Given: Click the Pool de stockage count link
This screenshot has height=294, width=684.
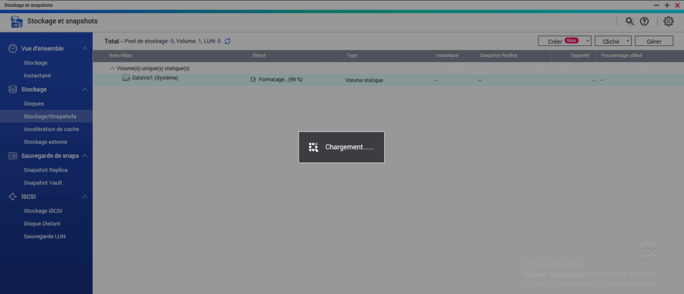Looking at the screenshot, I should [x=172, y=41].
